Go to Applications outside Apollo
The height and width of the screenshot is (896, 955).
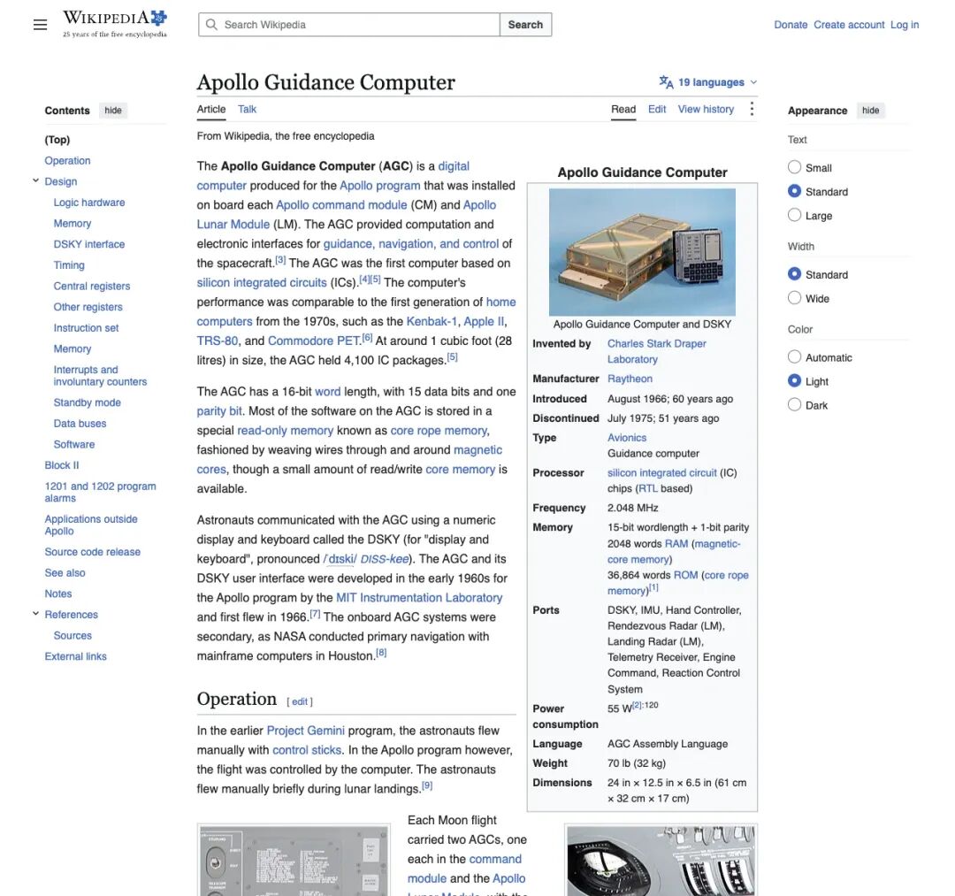91,525
